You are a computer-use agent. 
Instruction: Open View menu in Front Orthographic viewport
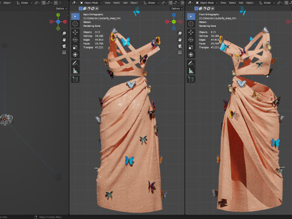[223, 3]
